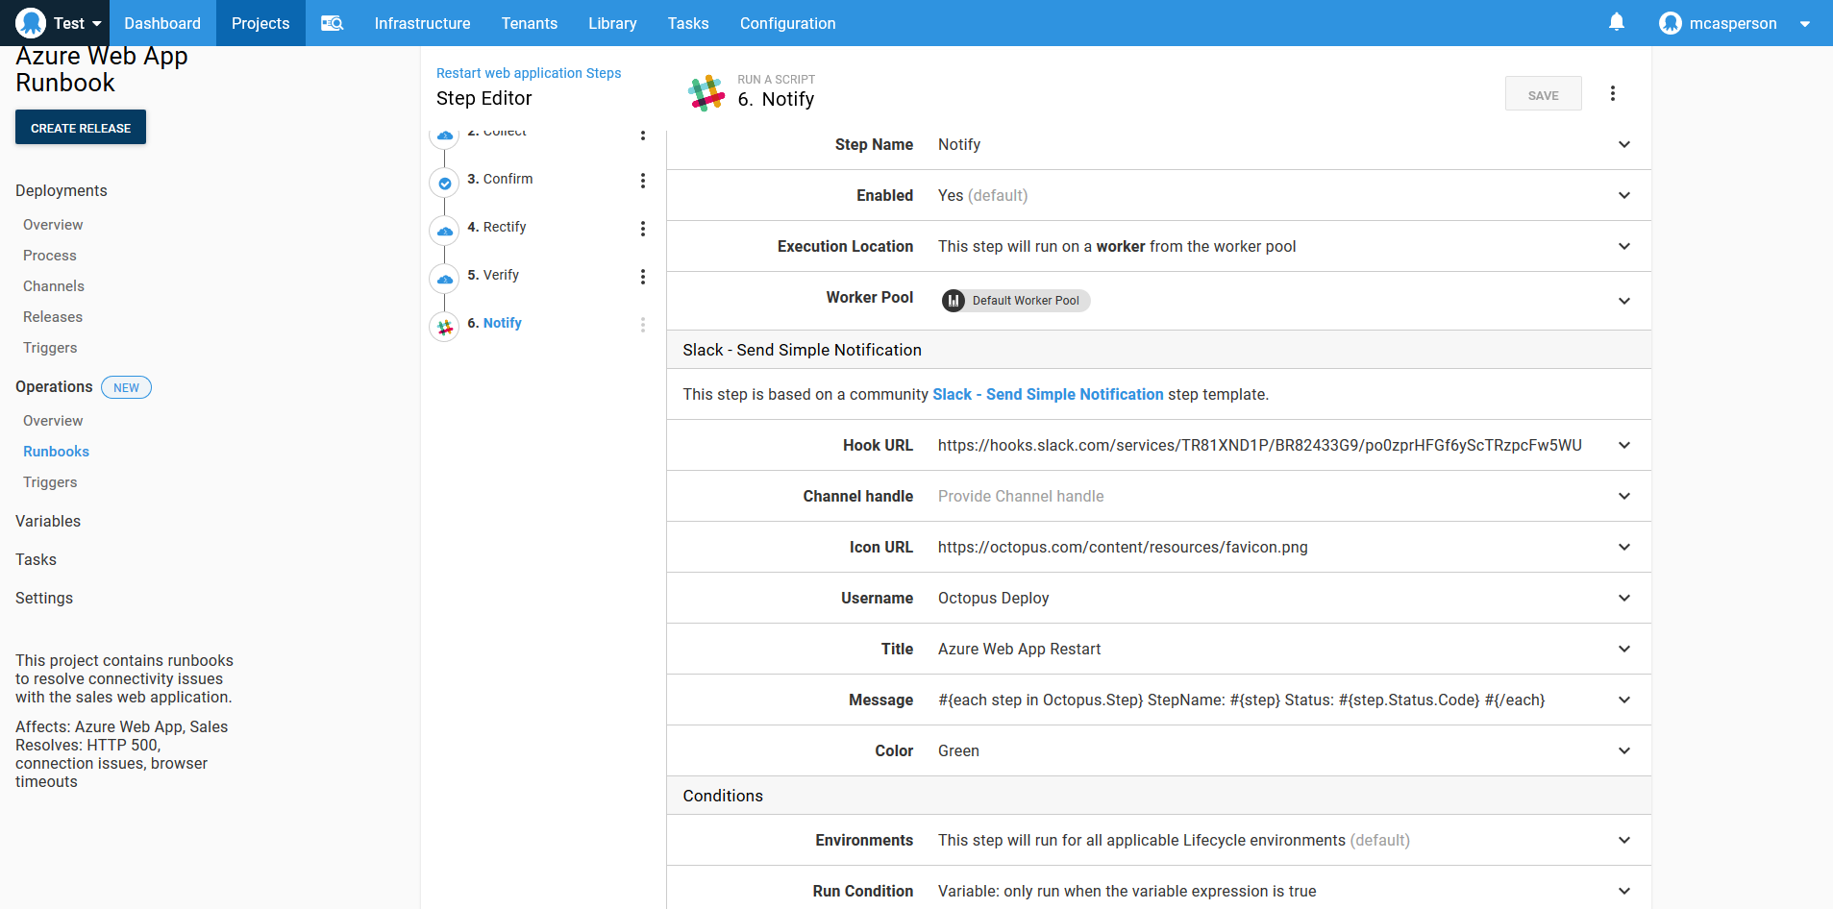
Task: Click the Default Worker Pool chip icon
Action: click(x=953, y=300)
